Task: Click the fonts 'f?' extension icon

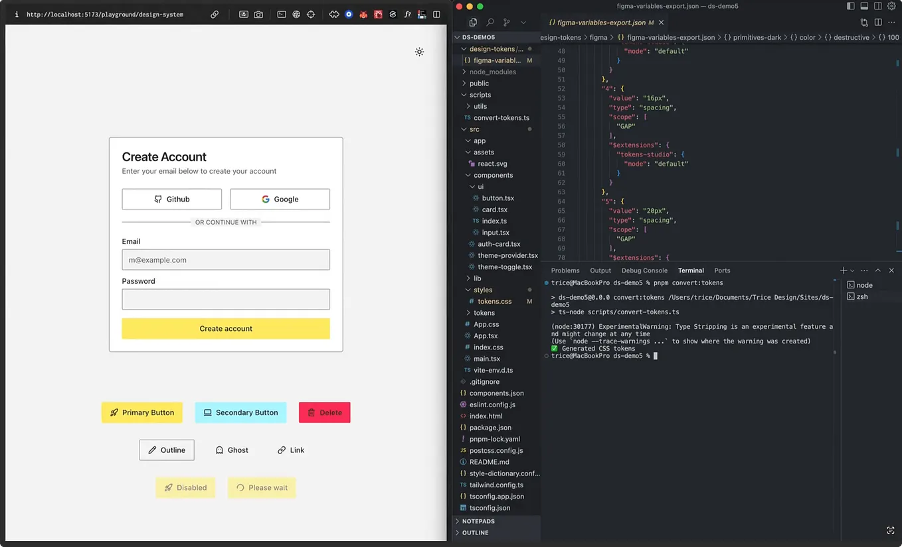Action: pos(407,14)
